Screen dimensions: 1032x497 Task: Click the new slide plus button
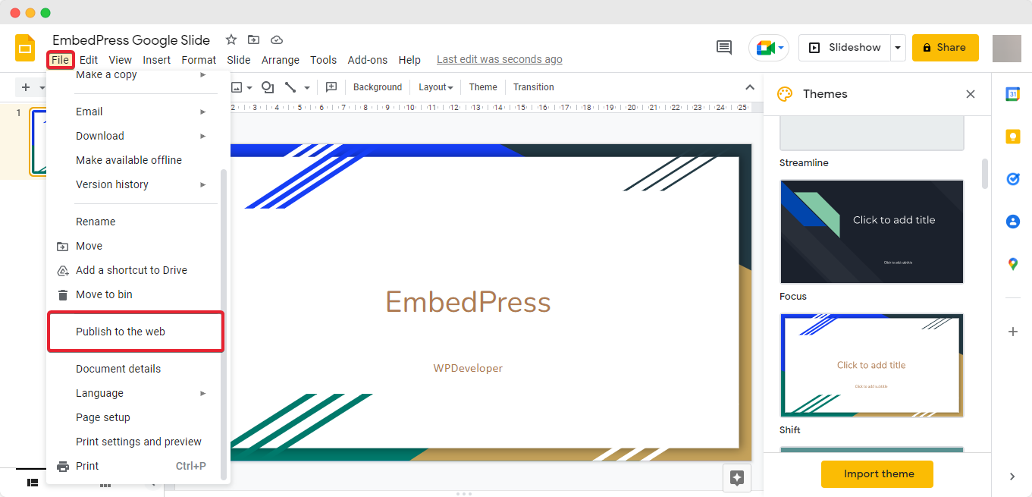click(x=26, y=87)
